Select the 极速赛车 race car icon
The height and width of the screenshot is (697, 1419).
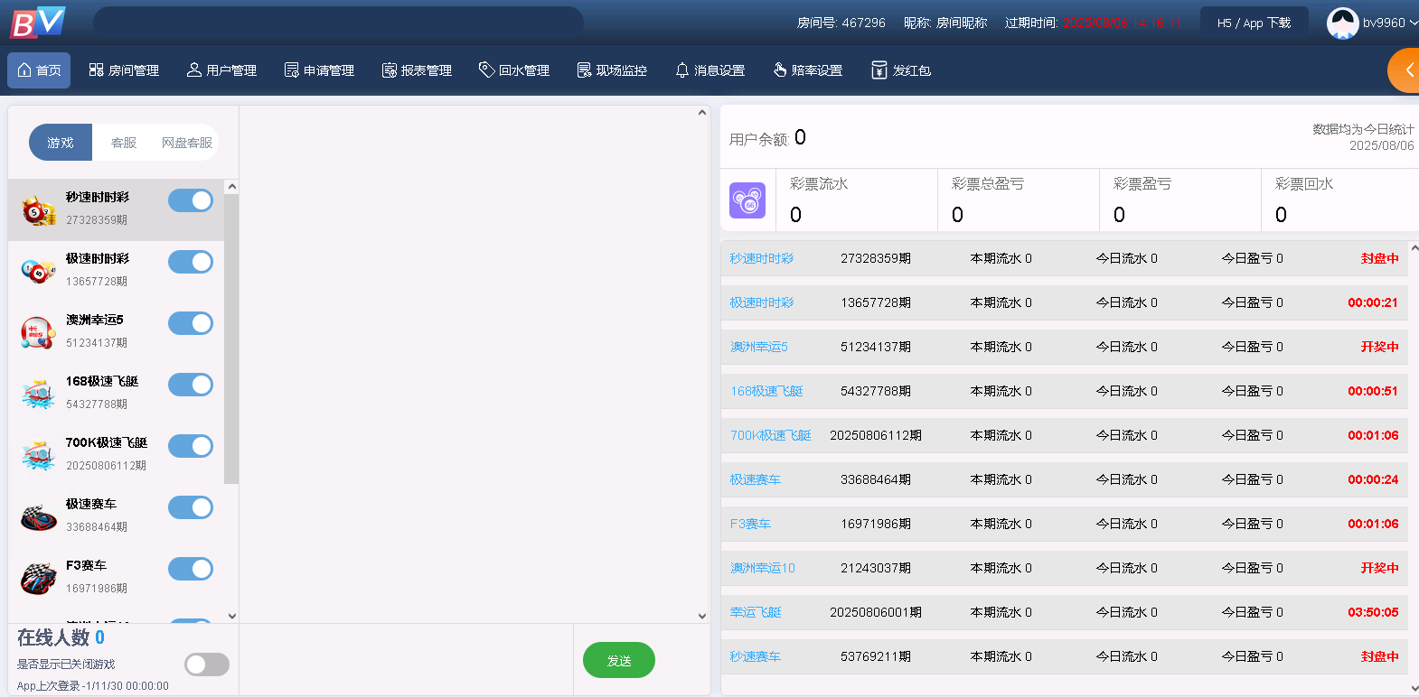pyautogui.click(x=38, y=516)
